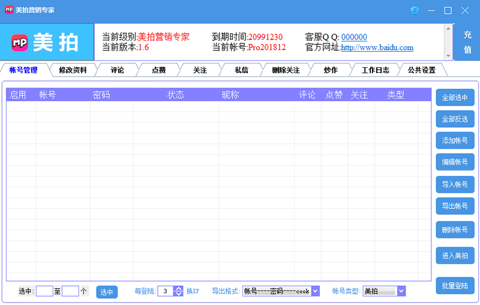Go to the 点赞 tab
Image resolution: width=480 pixels, height=305 pixels.
[158, 70]
